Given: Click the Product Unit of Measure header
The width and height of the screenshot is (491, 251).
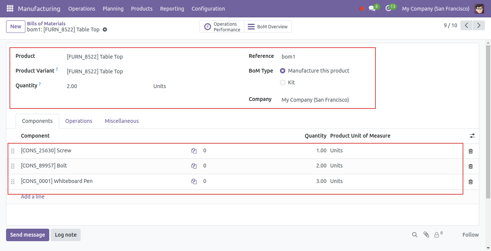Looking at the screenshot, I should point(360,136).
